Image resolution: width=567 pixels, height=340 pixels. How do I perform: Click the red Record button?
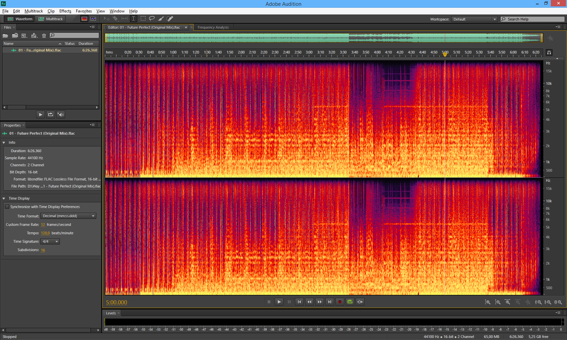coord(340,302)
